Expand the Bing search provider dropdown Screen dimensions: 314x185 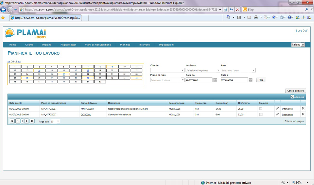(312, 9)
